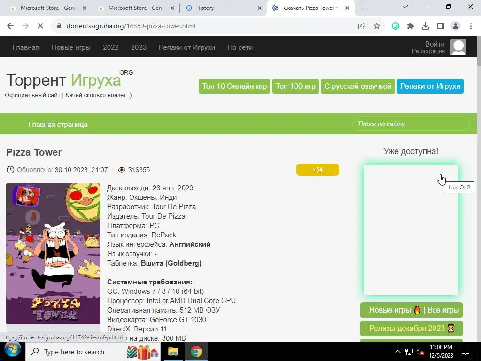The image size is (481, 361).
Task: Open the Chrome three-dot menu
Action: 471,26
